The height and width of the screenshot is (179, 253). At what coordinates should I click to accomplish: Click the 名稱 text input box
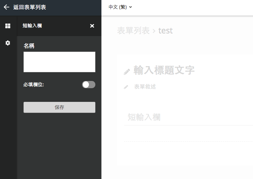pyautogui.click(x=59, y=62)
